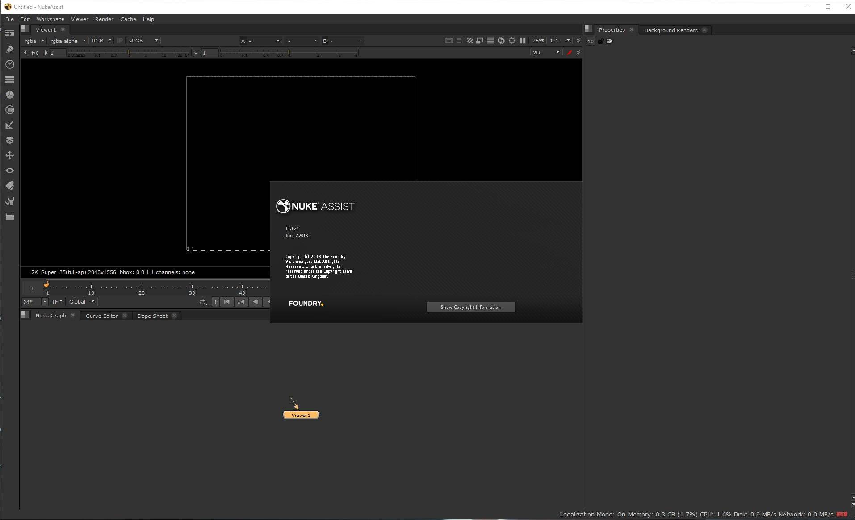Image resolution: width=855 pixels, height=520 pixels.
Task: Open the Transform nodes arrows icon
Action: tap(10, 155)
